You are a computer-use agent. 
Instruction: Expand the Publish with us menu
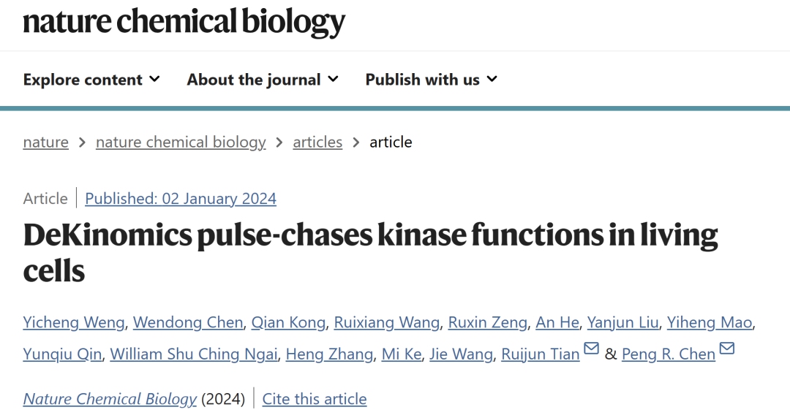tap(431, 80)
